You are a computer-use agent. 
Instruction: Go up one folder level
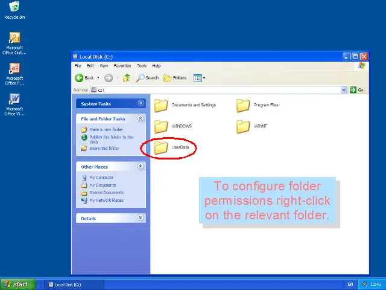[x=127, y=78]
